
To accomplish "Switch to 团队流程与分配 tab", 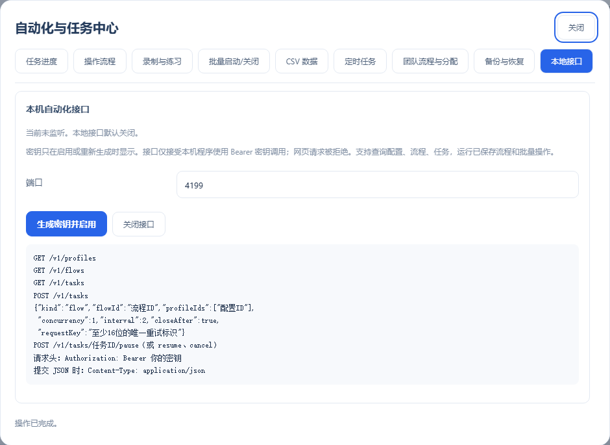I will 430,61.
